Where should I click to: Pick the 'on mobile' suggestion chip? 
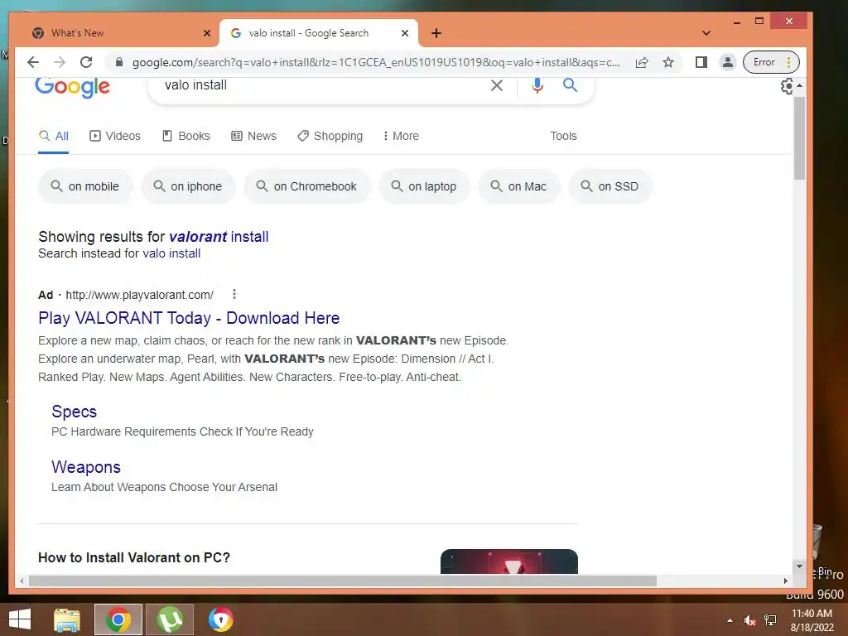[85, 186]
